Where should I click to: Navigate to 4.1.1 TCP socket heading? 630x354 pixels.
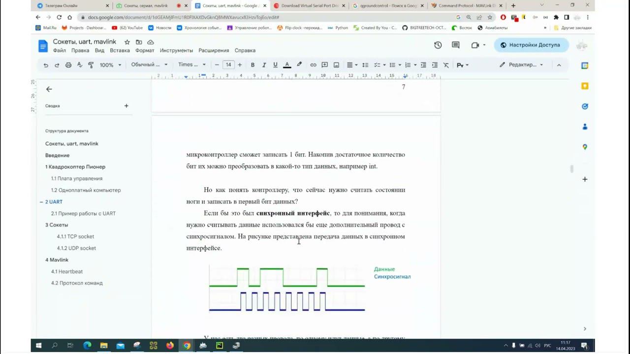(x=75, y=236)
